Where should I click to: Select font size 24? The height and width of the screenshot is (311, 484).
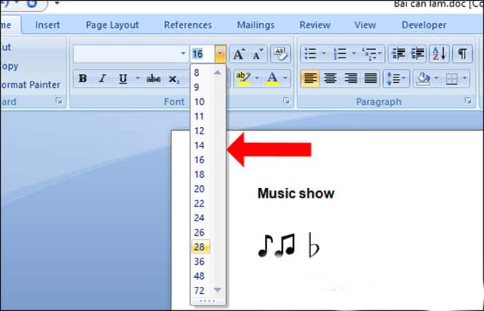tap(201, 218)
